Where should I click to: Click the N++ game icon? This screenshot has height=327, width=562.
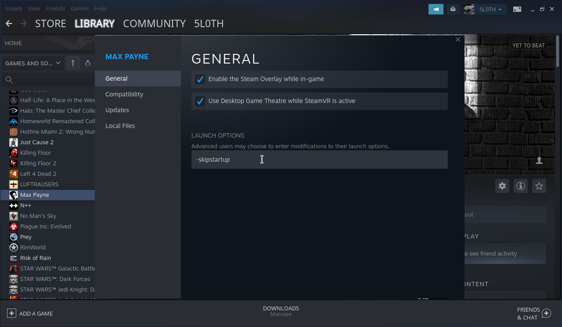(x=14, y=205)
